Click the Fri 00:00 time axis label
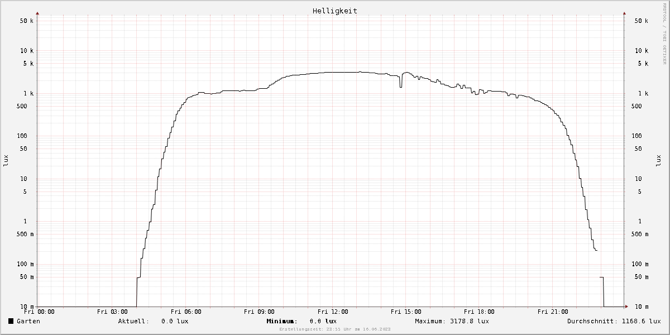670x335 pixels. 39,312
